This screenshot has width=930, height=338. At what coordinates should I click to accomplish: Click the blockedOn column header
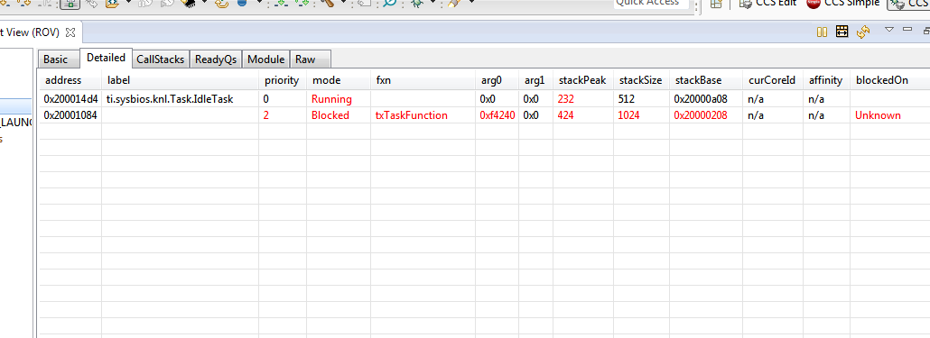click(889, 80)
